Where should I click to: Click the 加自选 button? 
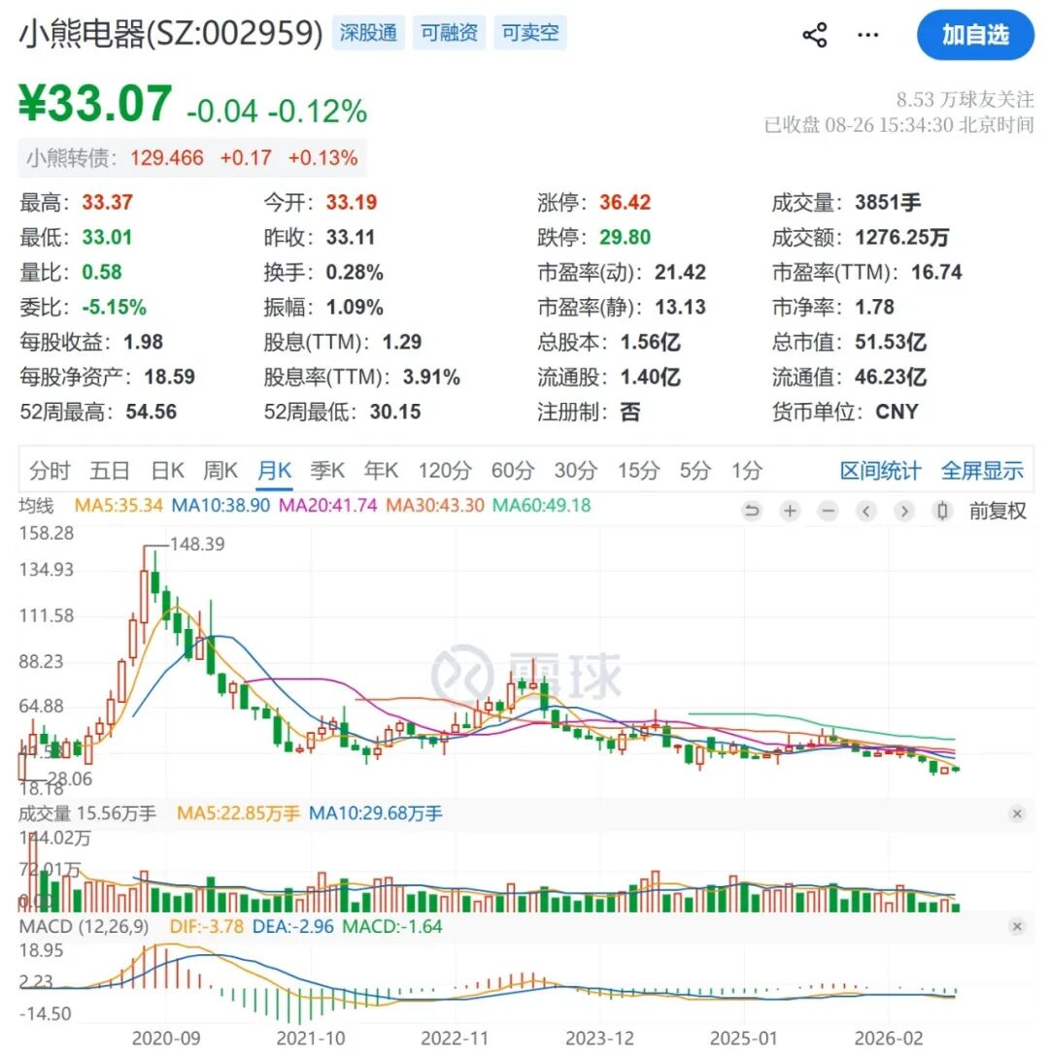coord(975,34)
